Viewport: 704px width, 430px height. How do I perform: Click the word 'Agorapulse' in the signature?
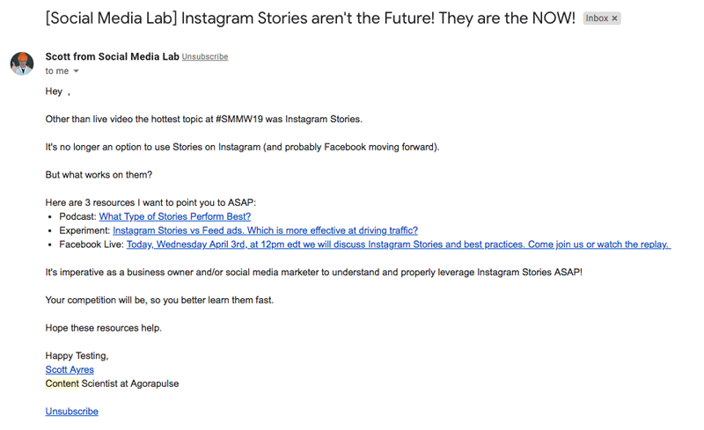pos(155,383)
